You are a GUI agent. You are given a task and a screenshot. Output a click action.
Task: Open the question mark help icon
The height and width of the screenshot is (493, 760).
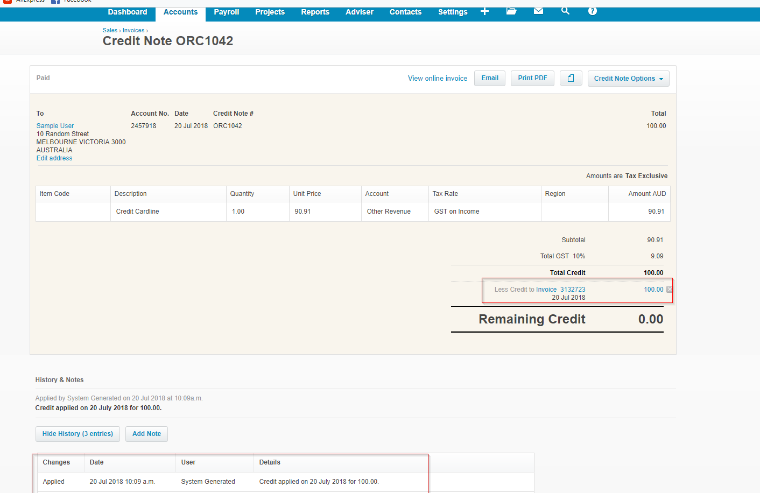click(x=592, y=11)
